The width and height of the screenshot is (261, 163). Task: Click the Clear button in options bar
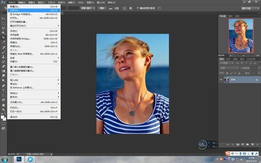[102, 8]
